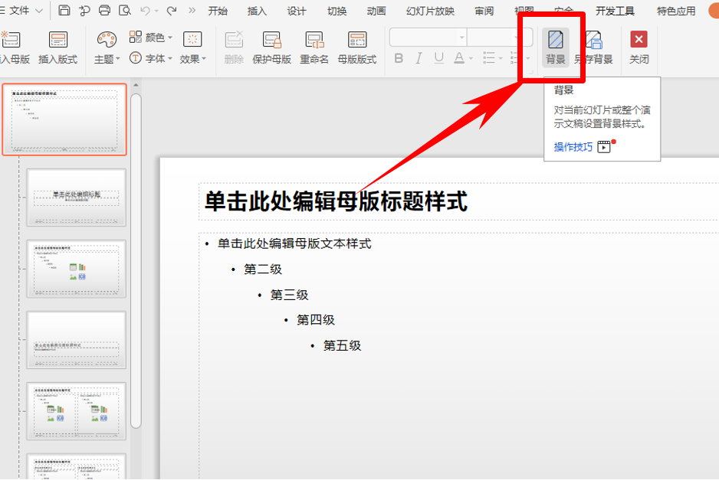Switch to the 开始 tab

(x=218, y=11)
